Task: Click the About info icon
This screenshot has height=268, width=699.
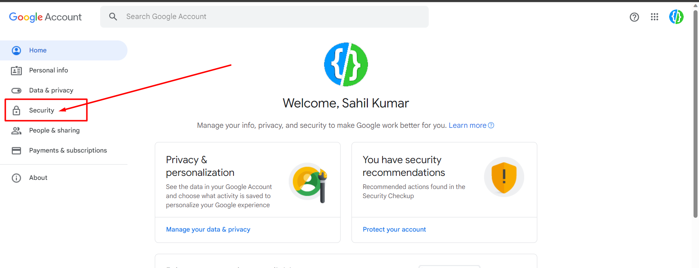Action: [16, 178]
